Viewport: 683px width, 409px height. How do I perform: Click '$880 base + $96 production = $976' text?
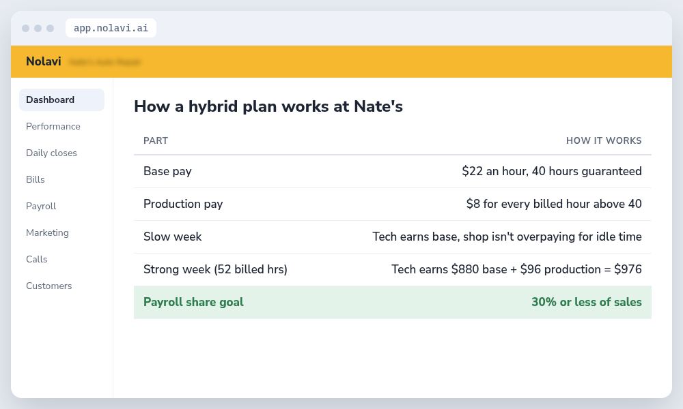546,269
